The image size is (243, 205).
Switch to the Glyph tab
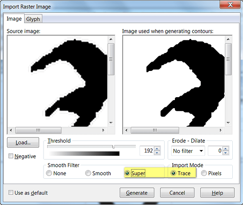pyautogui.click(x=33, y=19)
